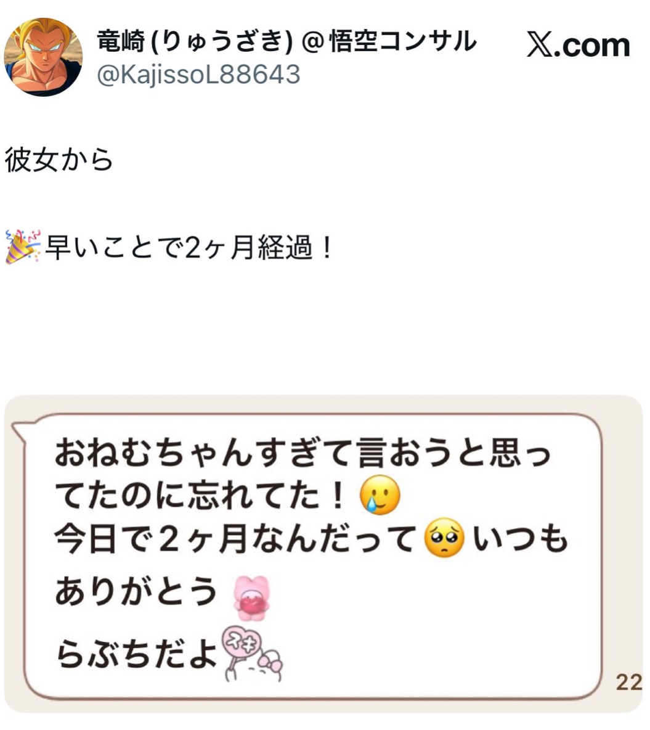This screenshot has height=730, width=650.
Task: Click 悟空コンサル in the display name
Action: coord(403,41)
